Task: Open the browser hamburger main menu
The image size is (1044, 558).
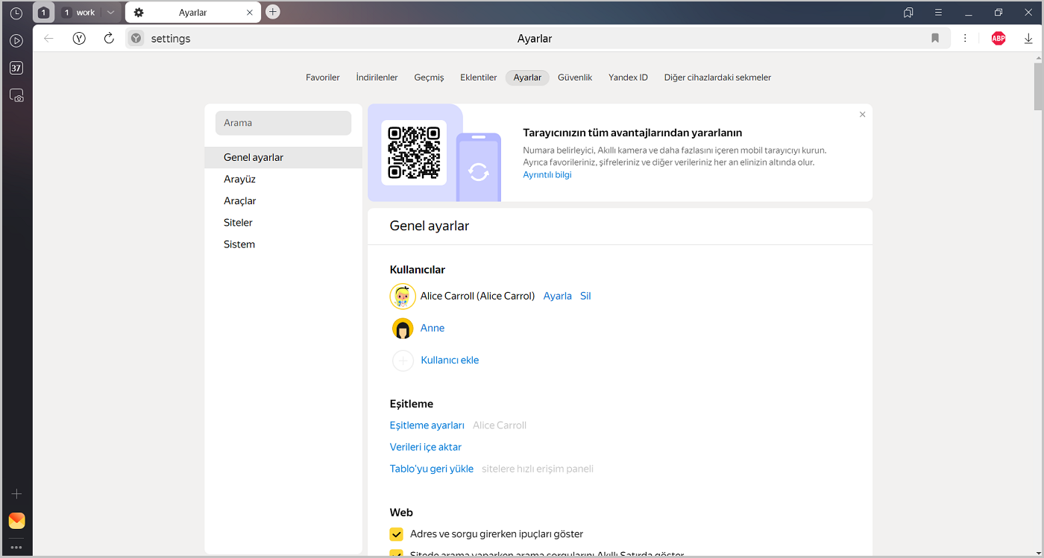Action: (x=938, y=13)
